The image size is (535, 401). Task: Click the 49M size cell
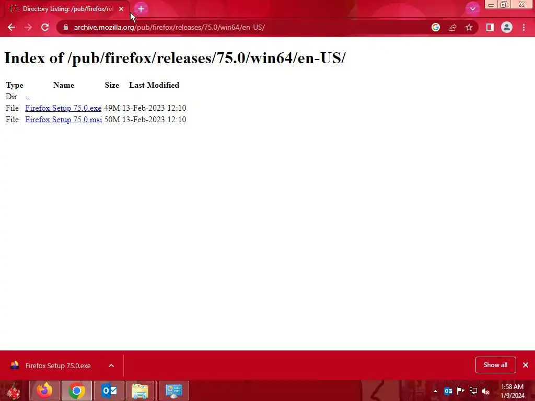tap(112, 108)
